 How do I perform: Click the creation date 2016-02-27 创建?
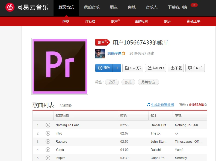coord(142,53)
